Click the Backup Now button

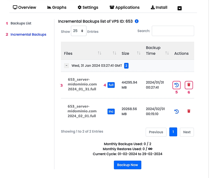pos(127,165)
